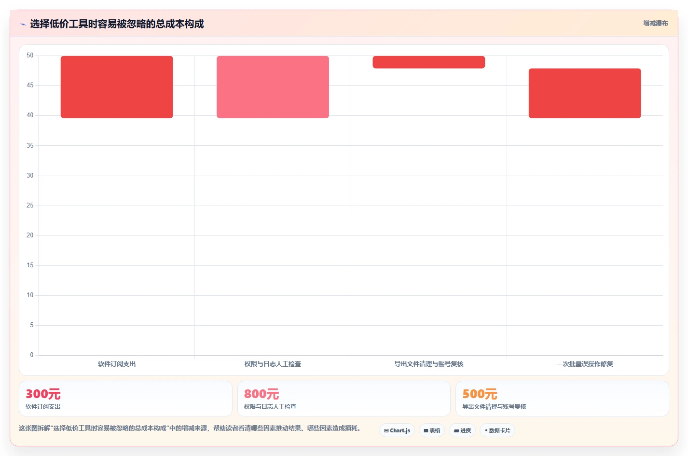This screenshot has width=688, height=456.
Task: Click the chart title 选择低价工具时容易被忽略的总成本构成
Action: pyautogui.click(x=117, y=24)
